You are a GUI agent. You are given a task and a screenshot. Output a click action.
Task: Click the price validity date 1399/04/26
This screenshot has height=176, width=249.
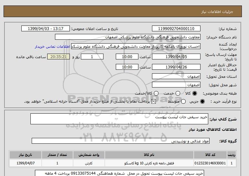click(176, 67)
